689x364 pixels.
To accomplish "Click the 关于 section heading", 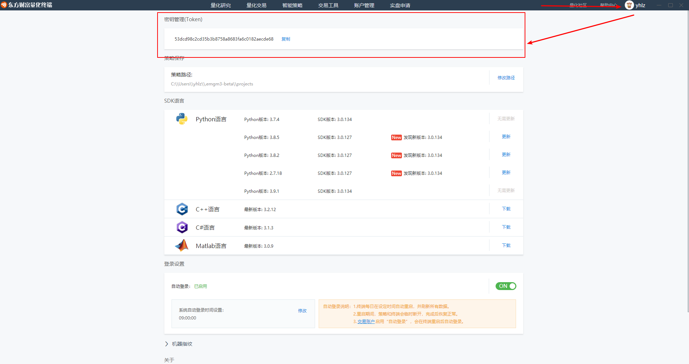I will click(x=169, y=360).
